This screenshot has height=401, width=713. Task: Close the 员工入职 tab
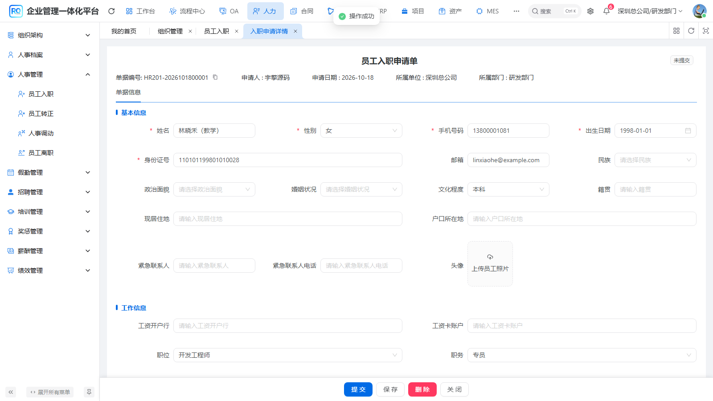coord(237,31)
